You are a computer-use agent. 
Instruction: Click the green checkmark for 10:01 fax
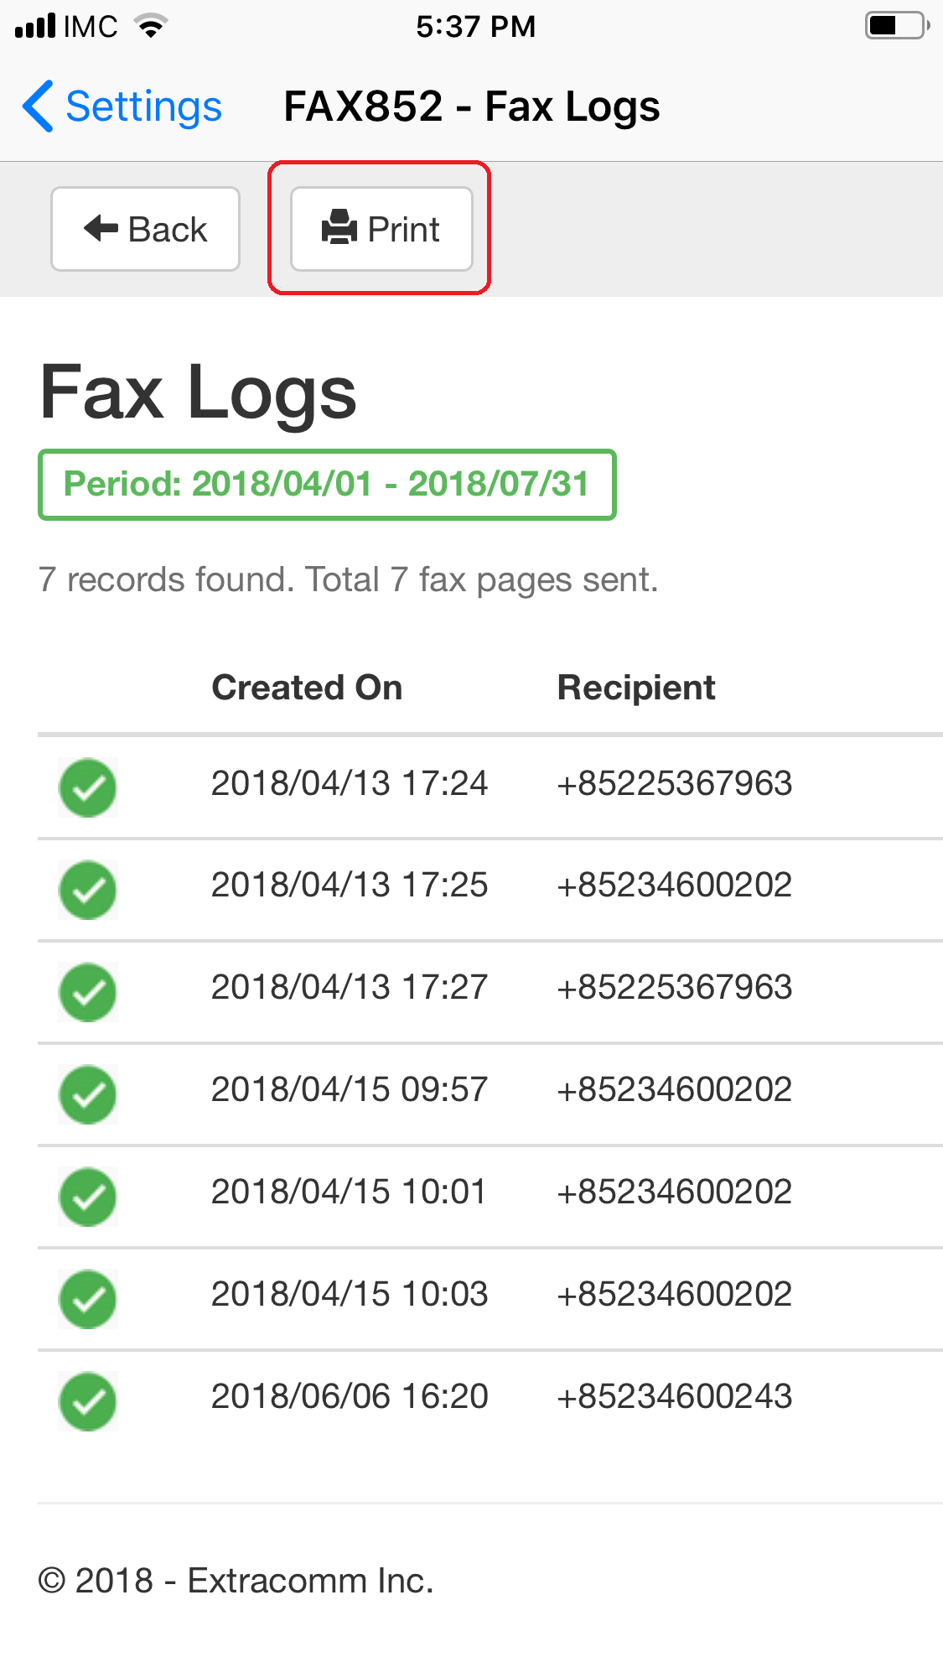(x=88, y=1197)
